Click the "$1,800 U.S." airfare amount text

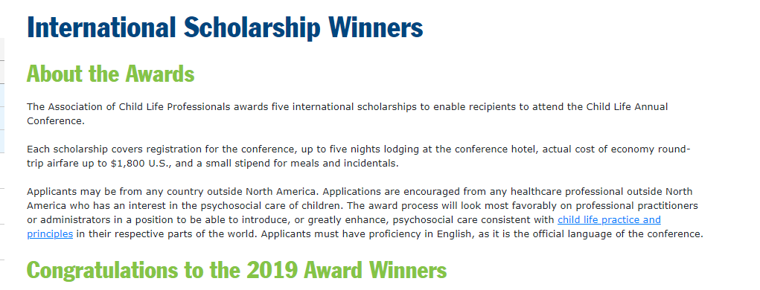point(140,164)
